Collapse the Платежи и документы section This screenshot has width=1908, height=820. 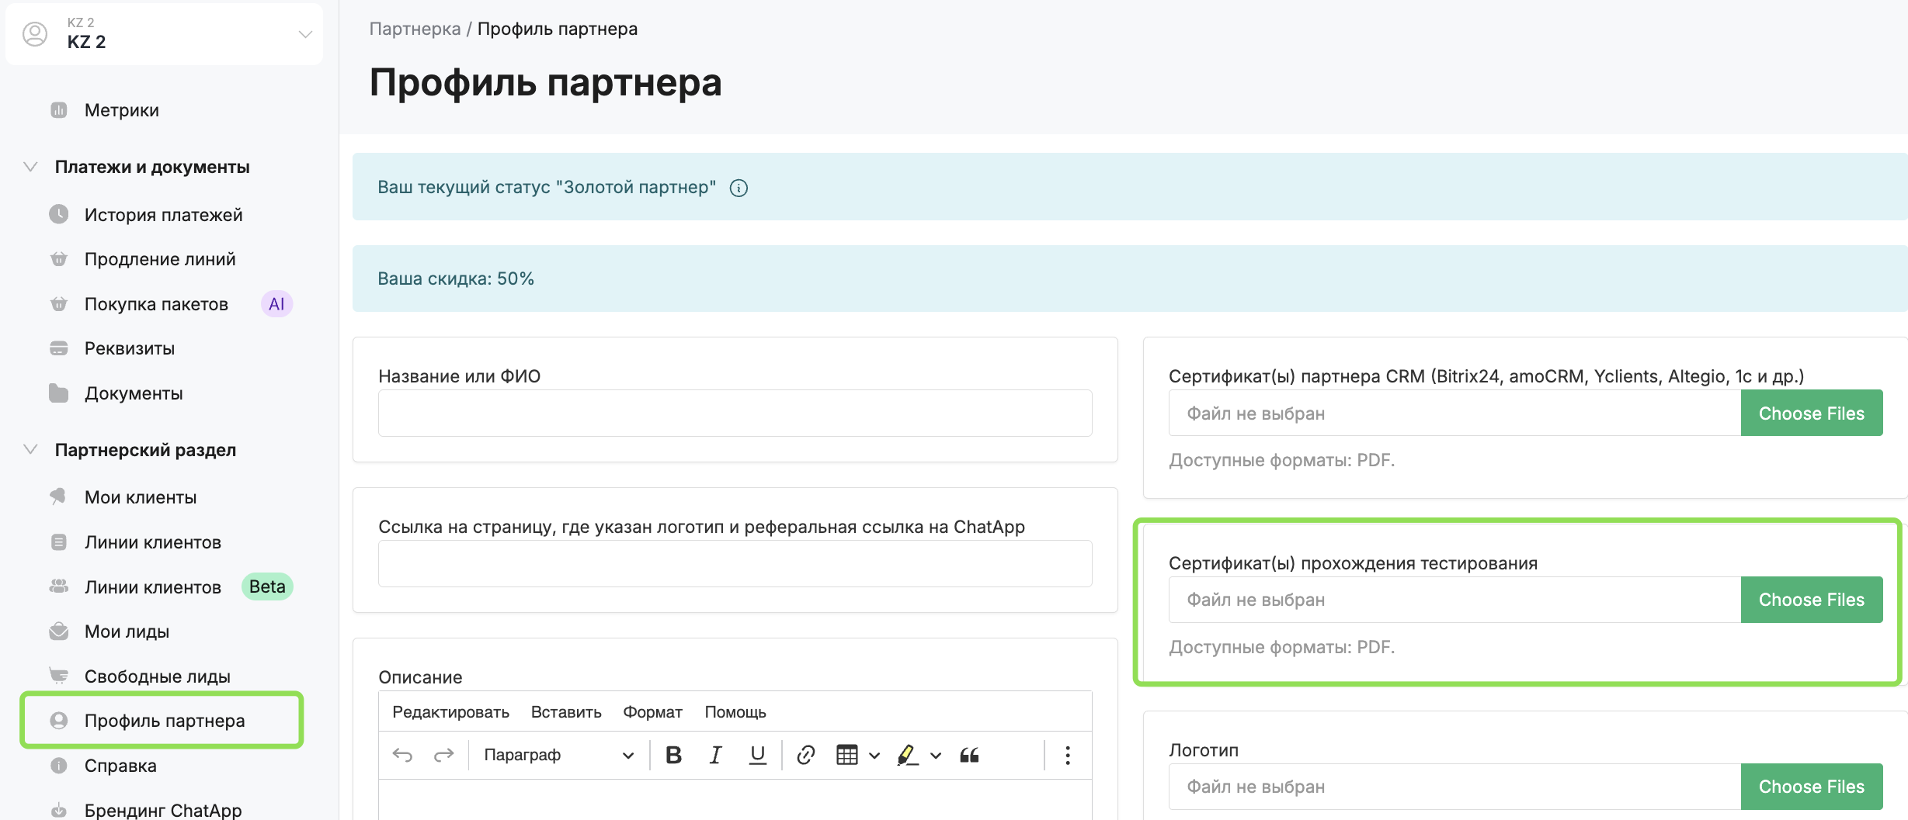(x=31, y=167)
